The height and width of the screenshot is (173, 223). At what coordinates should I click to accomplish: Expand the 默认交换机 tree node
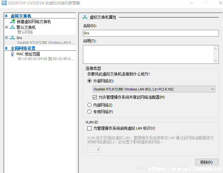coord(6,27)
